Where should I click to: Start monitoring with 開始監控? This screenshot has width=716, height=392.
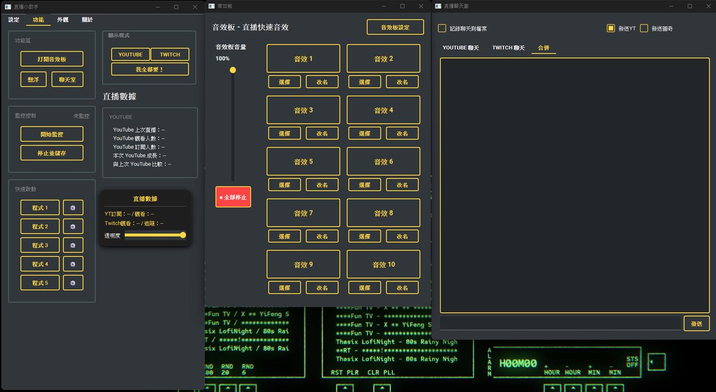52,134
